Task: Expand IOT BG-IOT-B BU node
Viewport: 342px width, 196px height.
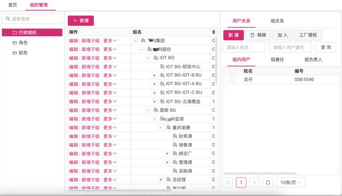Action: (154, 75)
